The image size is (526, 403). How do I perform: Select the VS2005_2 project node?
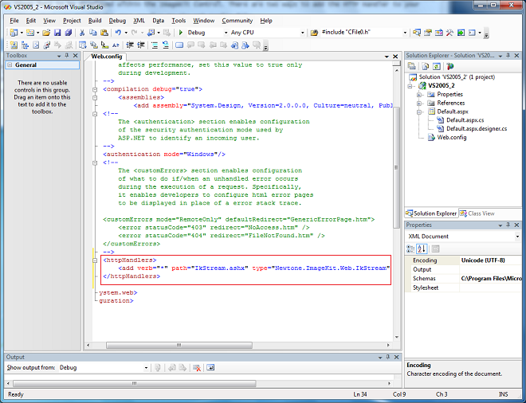(x=442, y=85)
